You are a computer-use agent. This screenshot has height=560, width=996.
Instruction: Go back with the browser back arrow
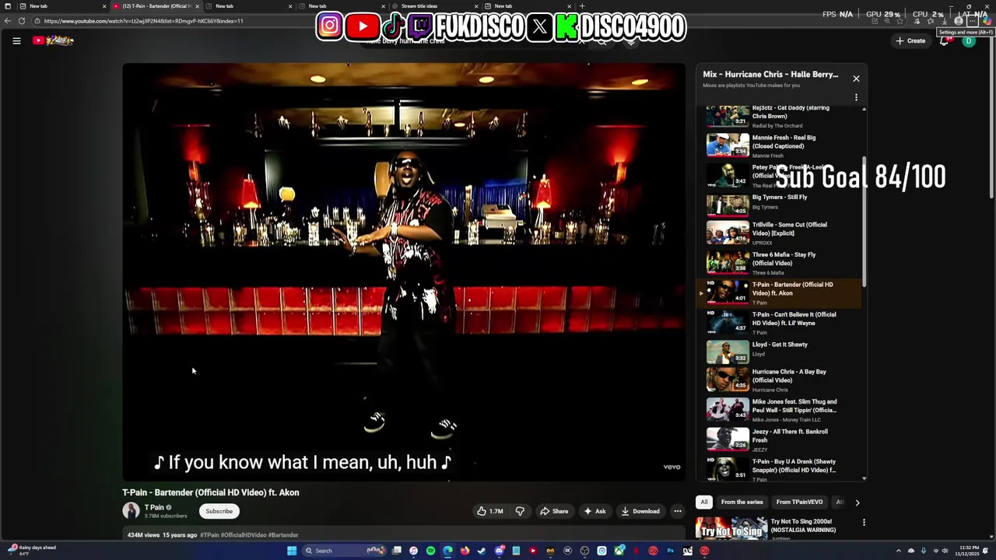7,21
